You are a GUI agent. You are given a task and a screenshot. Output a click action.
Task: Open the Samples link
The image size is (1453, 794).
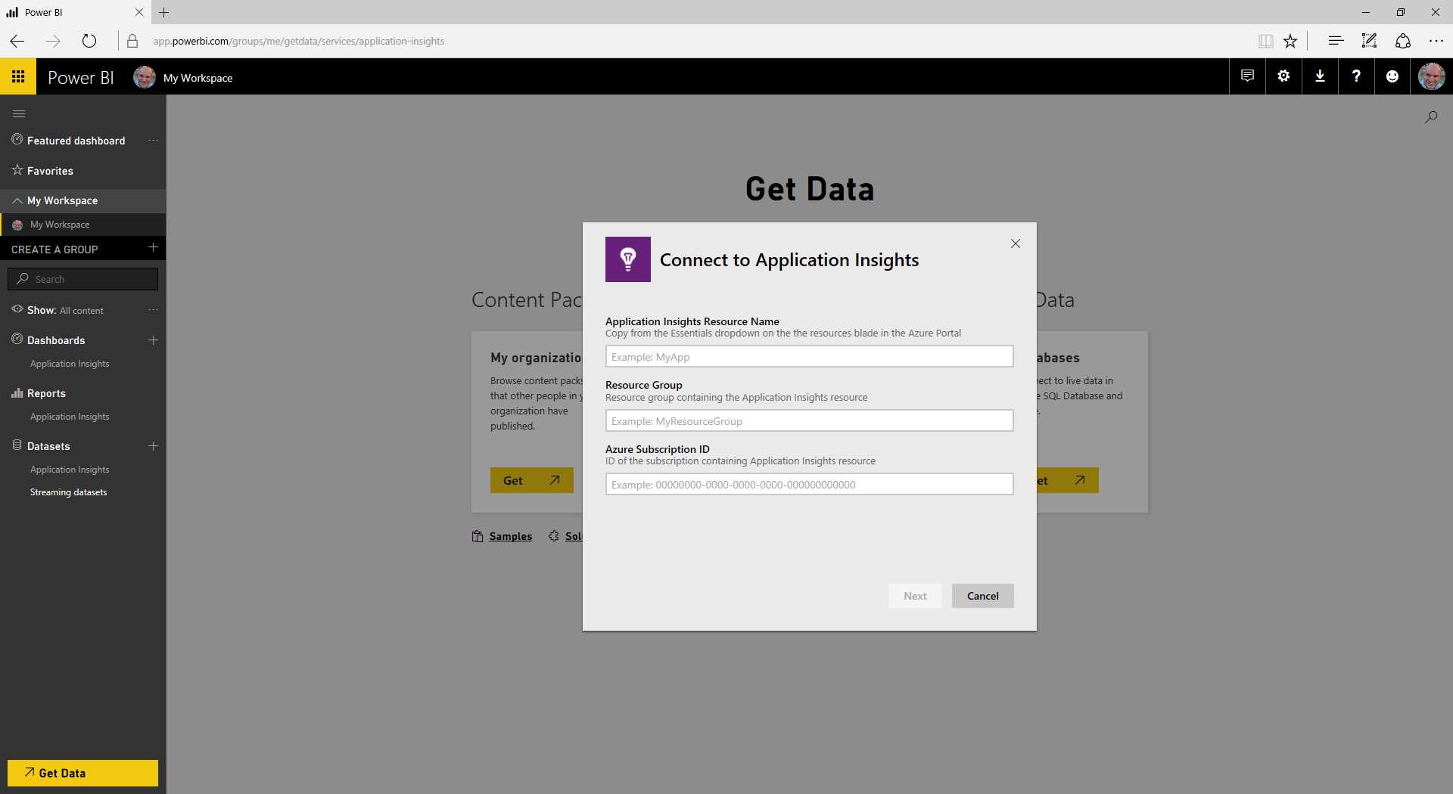510,536
